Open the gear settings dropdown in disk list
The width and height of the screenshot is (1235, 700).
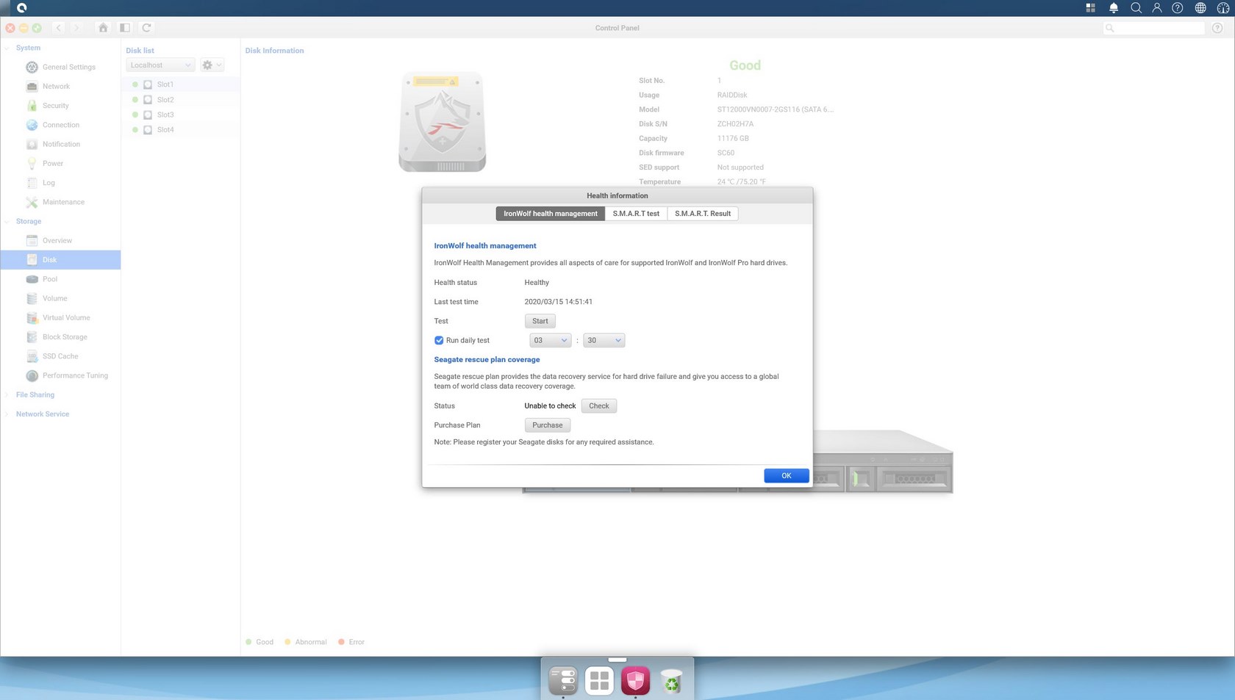[212, 65]
